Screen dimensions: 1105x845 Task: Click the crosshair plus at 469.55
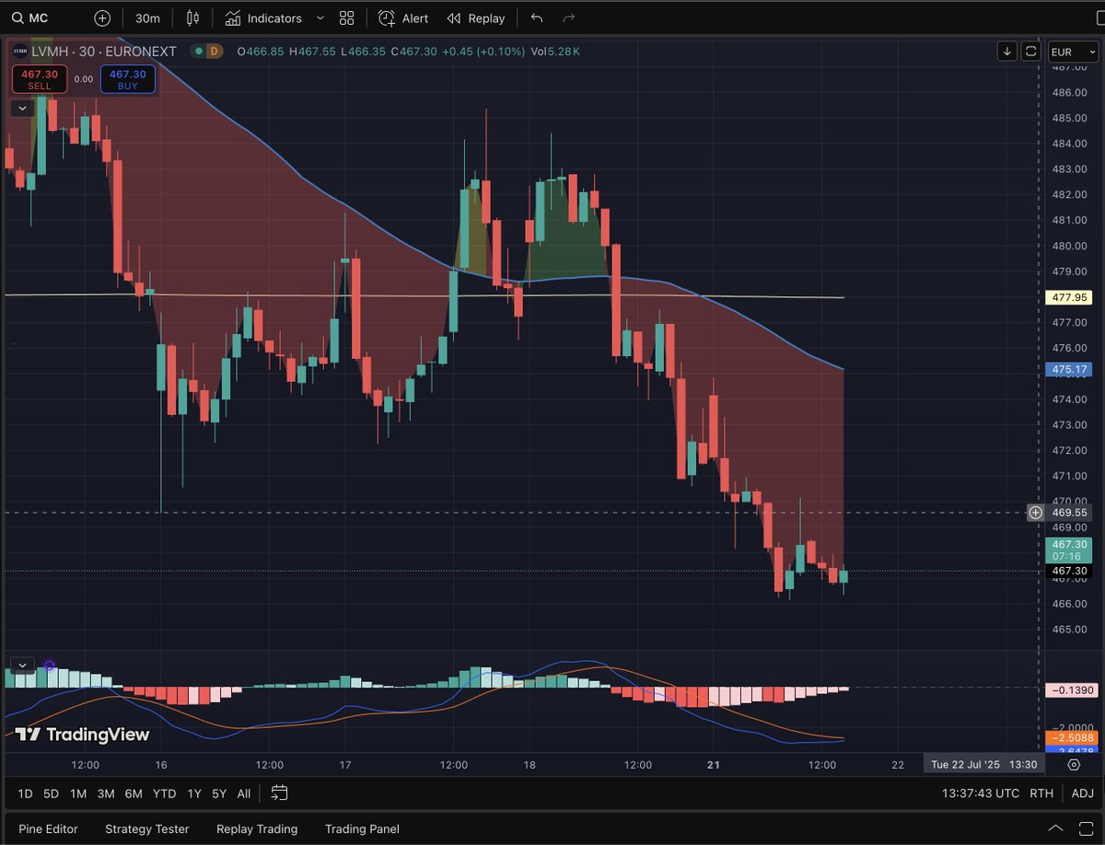click(x=1035, y=513)
